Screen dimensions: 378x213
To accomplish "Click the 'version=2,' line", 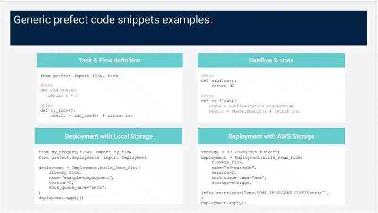I will (x=223, y=172).
